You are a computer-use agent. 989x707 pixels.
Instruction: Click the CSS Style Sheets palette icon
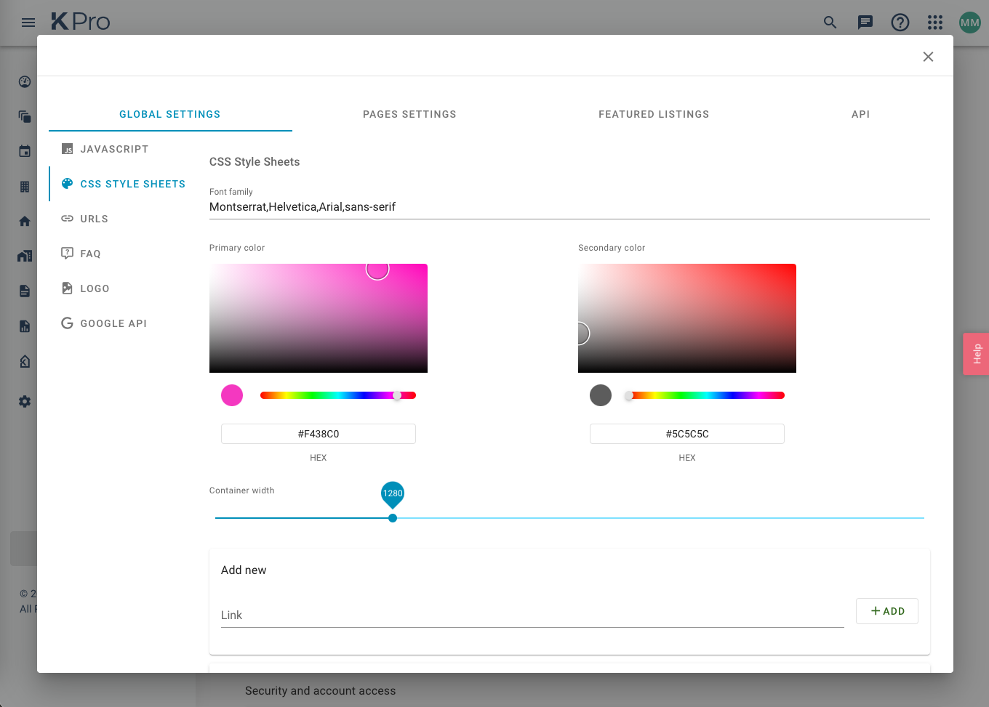click(68, 184)
